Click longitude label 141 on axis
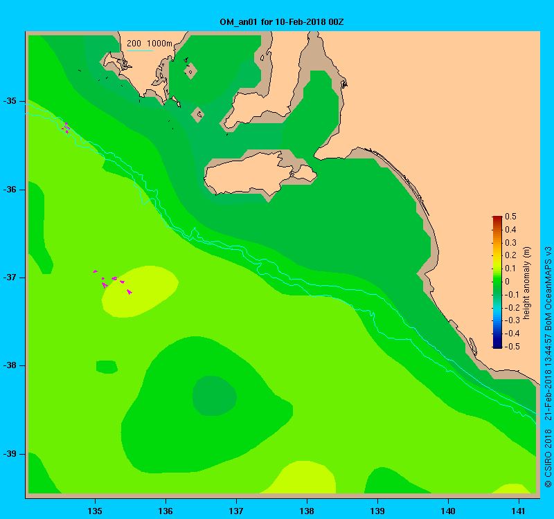 coord(519,511)
